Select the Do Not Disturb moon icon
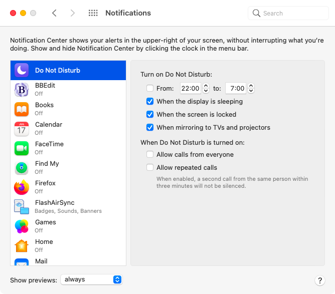This screenshot has width=335, height=294. (x=22, y=70)
